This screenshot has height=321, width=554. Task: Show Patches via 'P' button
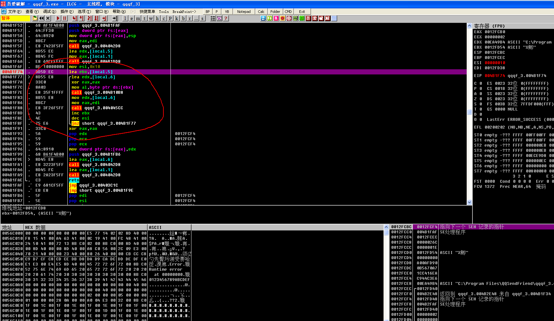coord(170,18)
